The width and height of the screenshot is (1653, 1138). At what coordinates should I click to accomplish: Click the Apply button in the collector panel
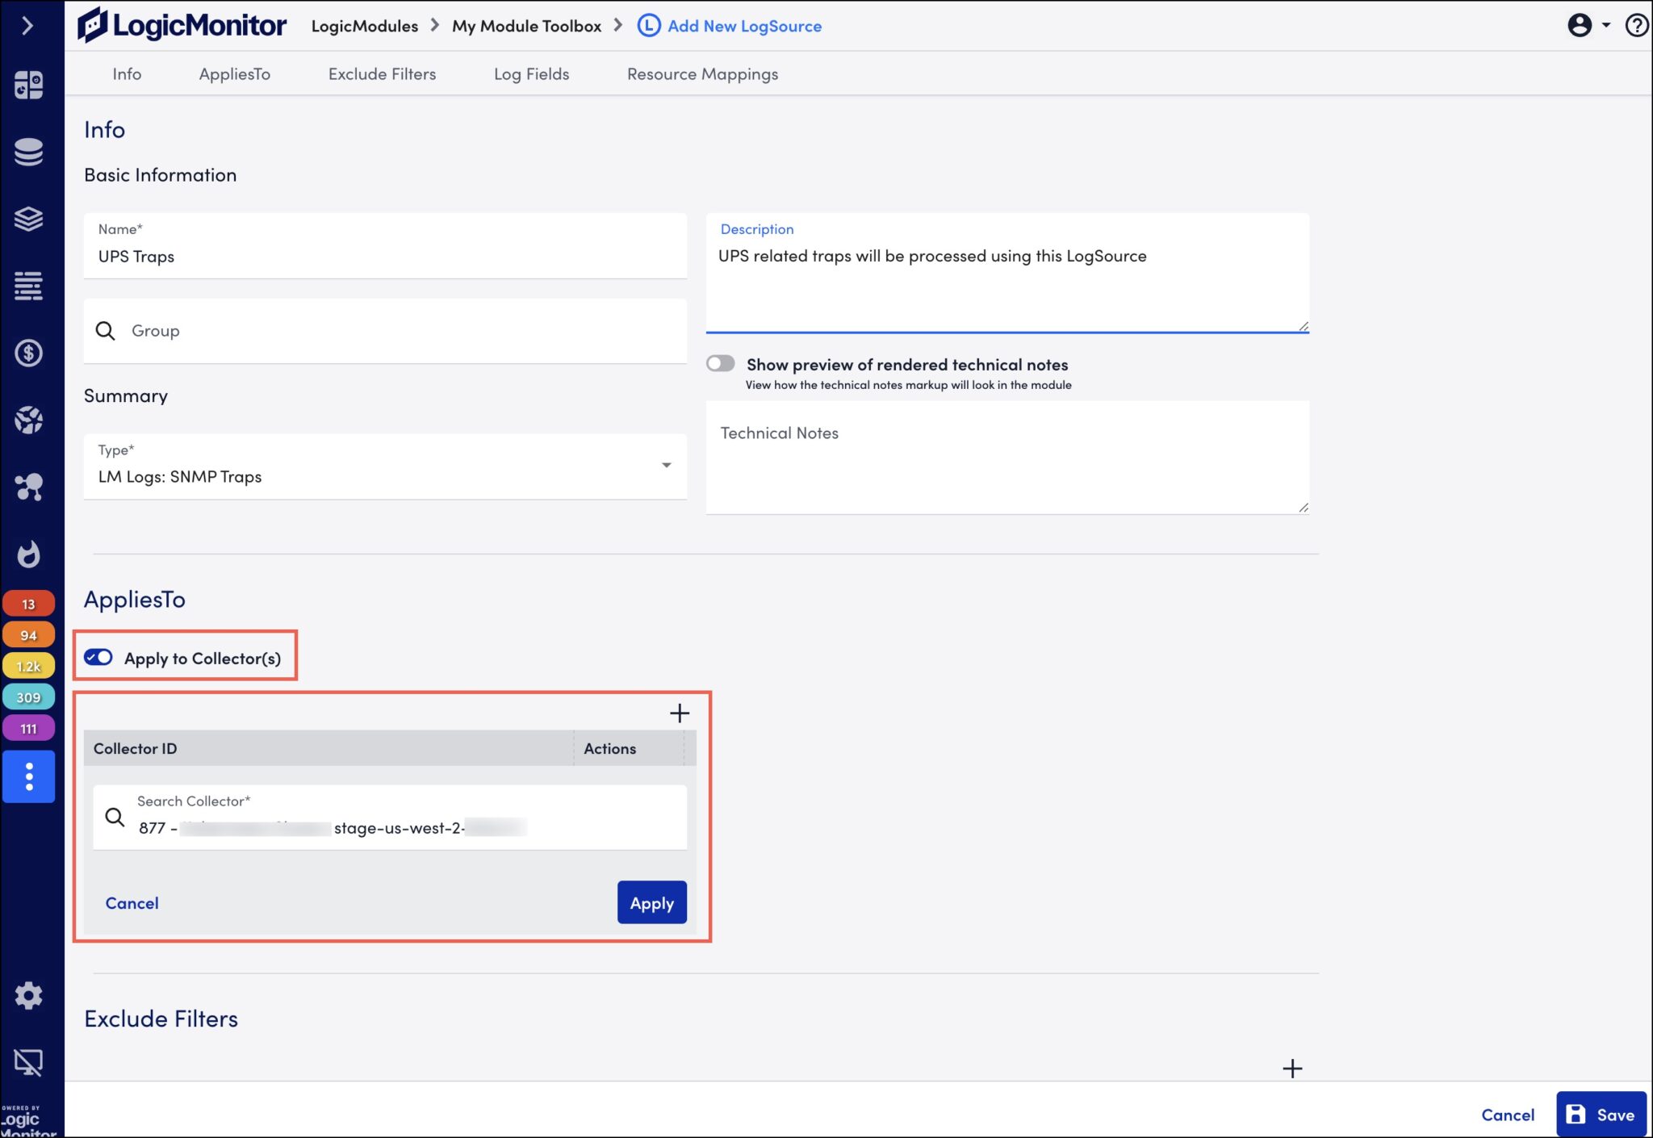[651, 902]
